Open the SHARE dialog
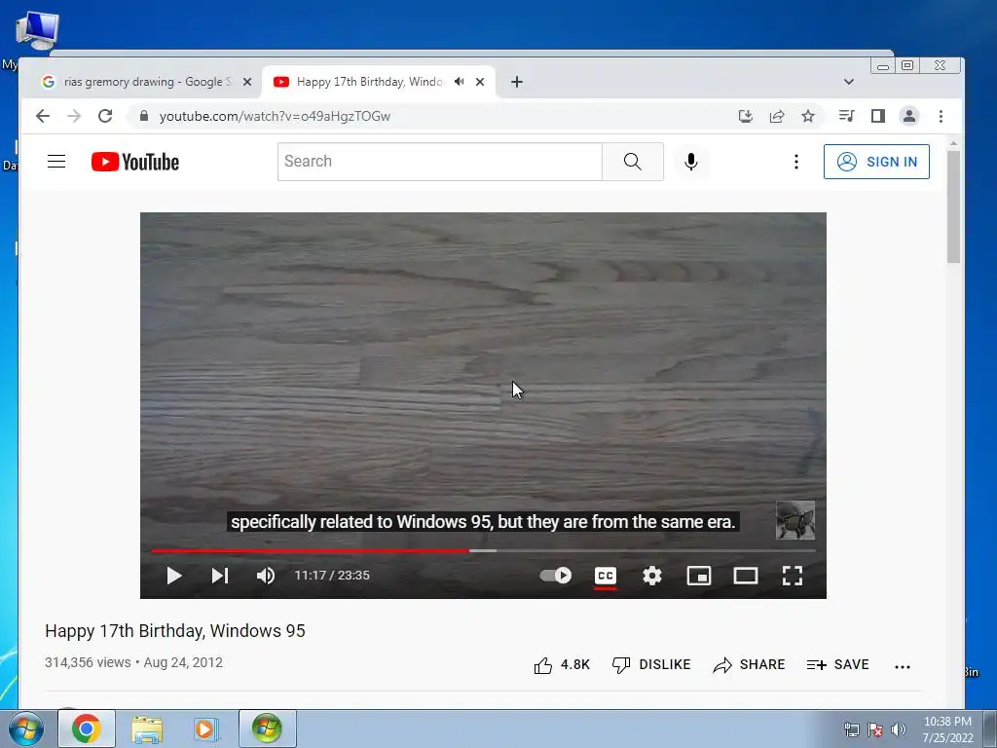The width and height of the screenshot is (997, 748). tap(749, 664)
